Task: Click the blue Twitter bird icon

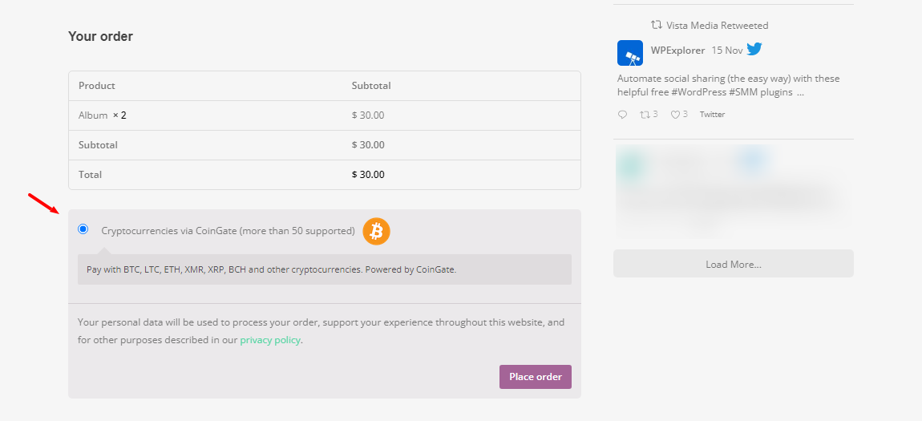Action: click(754, 50)
